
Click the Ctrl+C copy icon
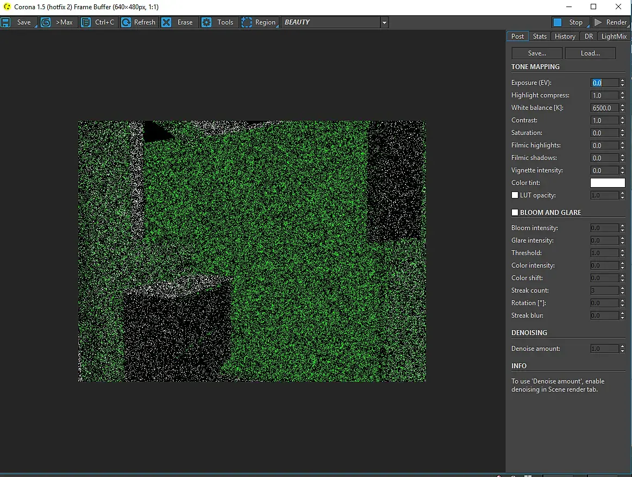tap(86, 22)
